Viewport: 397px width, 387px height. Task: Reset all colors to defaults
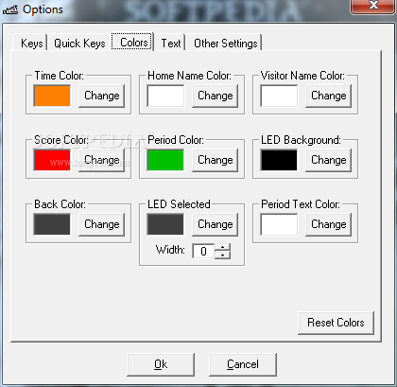[x=336, y=323]
